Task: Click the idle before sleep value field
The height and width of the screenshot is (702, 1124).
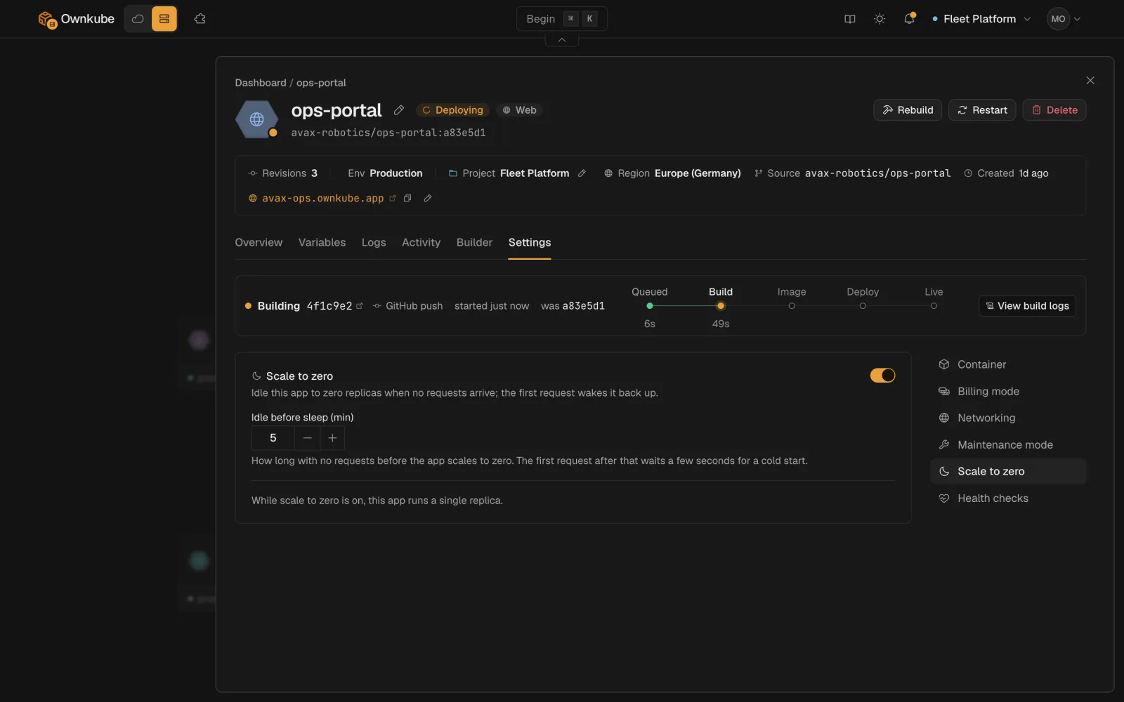Action: coord(273,438)
